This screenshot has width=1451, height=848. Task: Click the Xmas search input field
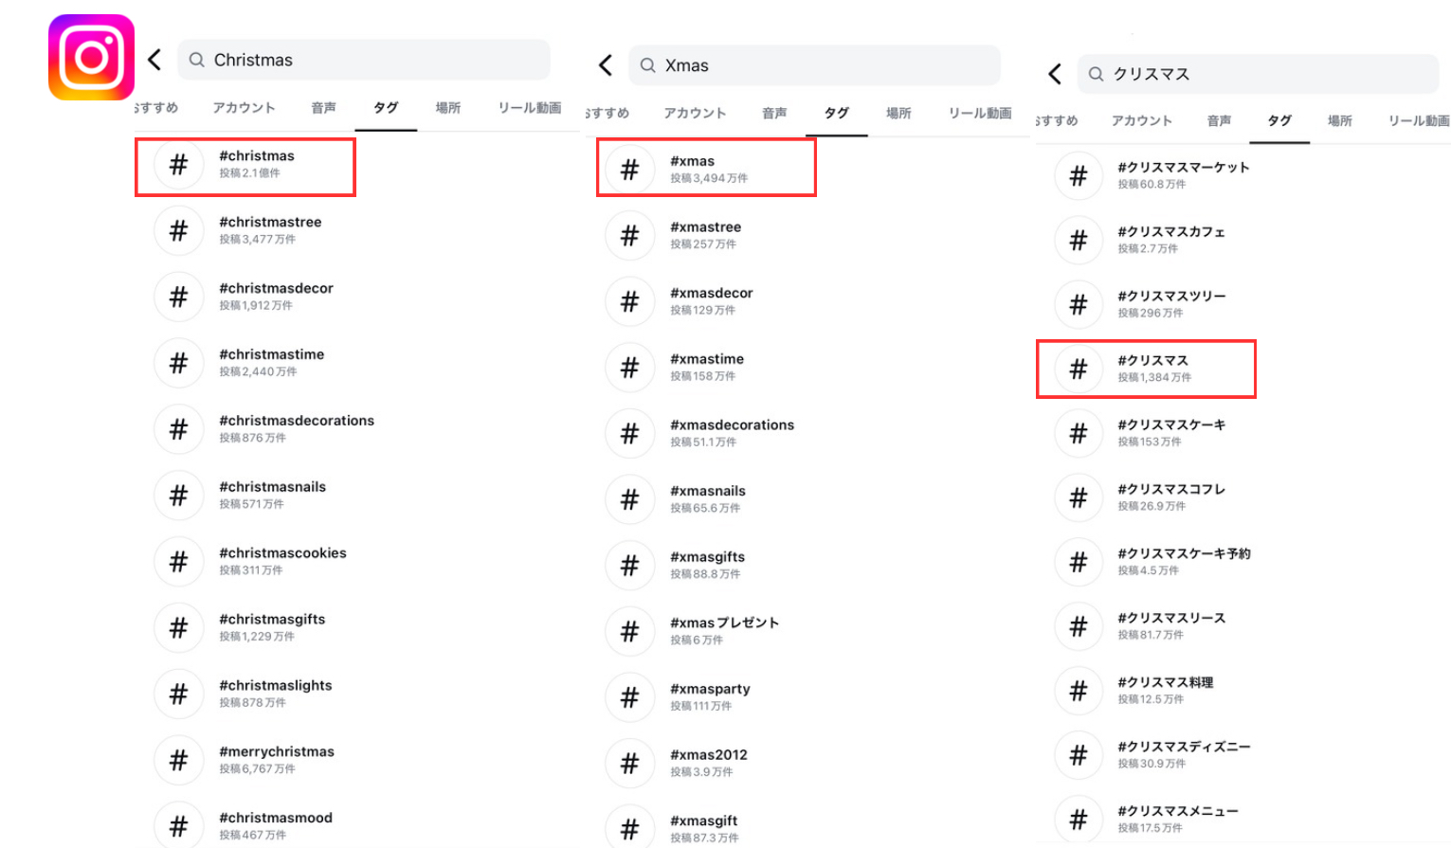(825, 65)
